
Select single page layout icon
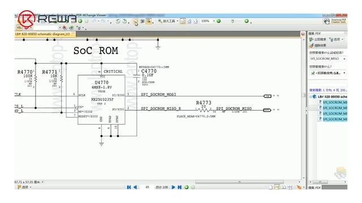pyautogui.click(x=270, y=187)
